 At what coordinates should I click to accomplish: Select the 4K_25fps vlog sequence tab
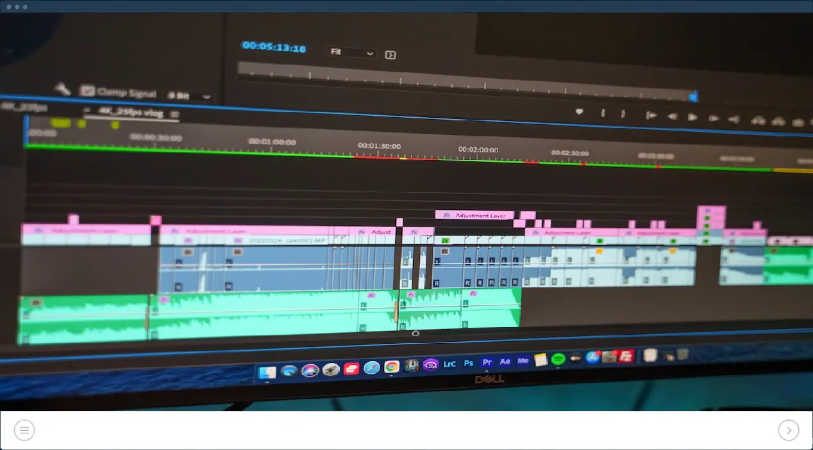pos(130,113)
